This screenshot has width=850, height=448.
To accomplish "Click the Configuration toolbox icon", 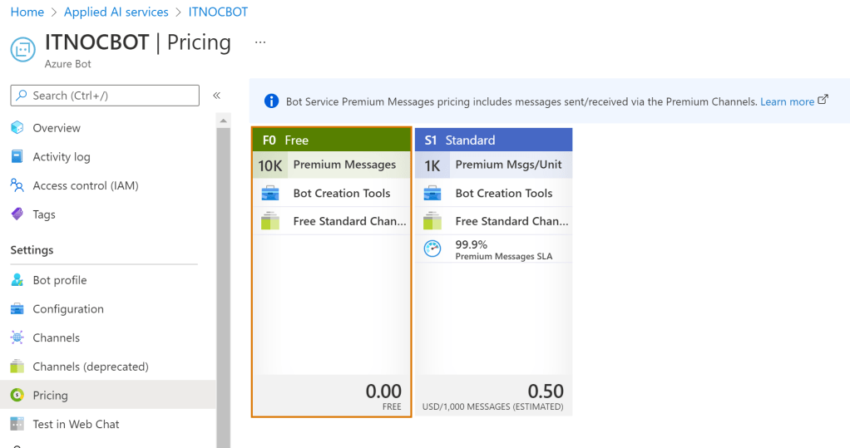I will pos(17,309).
